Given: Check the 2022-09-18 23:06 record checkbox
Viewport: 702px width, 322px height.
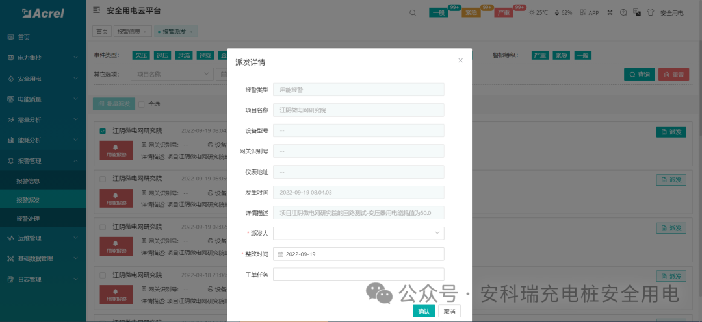Looking at the screenshot, I should [x=103, y=275].
